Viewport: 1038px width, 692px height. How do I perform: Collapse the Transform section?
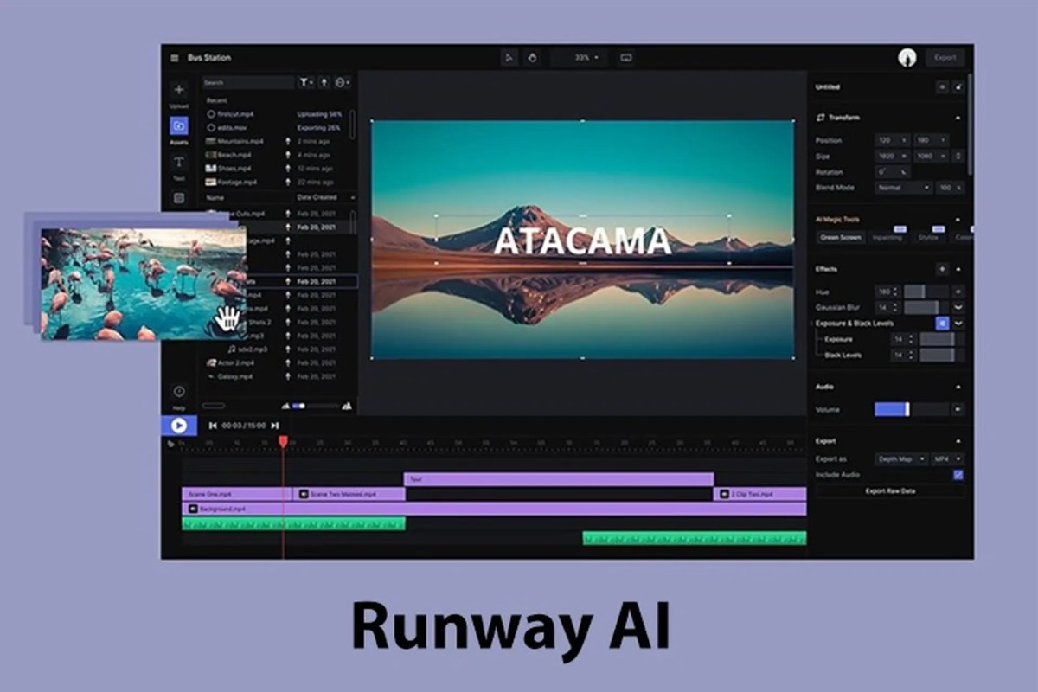[958, 118]
